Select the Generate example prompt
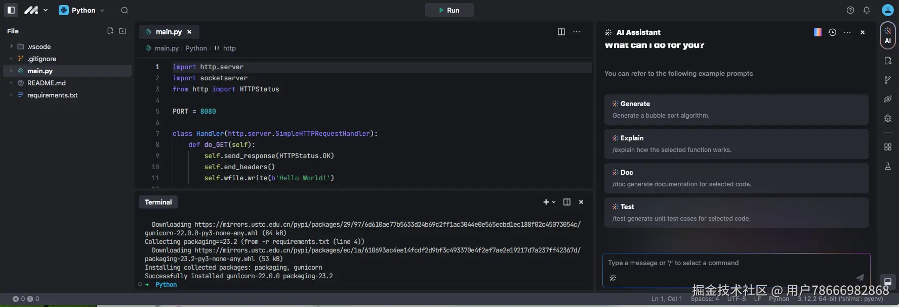Viewport: 899px width, 307px height. pyautogui.click(x=736, y=110)
